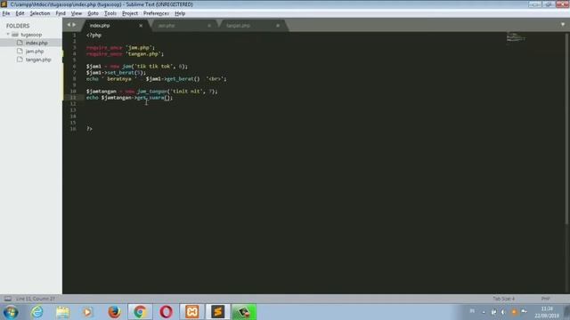This screenshot has height=320, width=570.
Task: Open the green recorder app in taskbar
Action: tap(243, 312)
